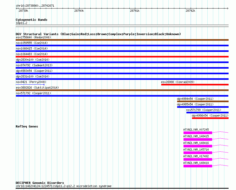
Task: Select the dgv4986n54 (Cooper2011) red loss bar
Action: point(210,118)
